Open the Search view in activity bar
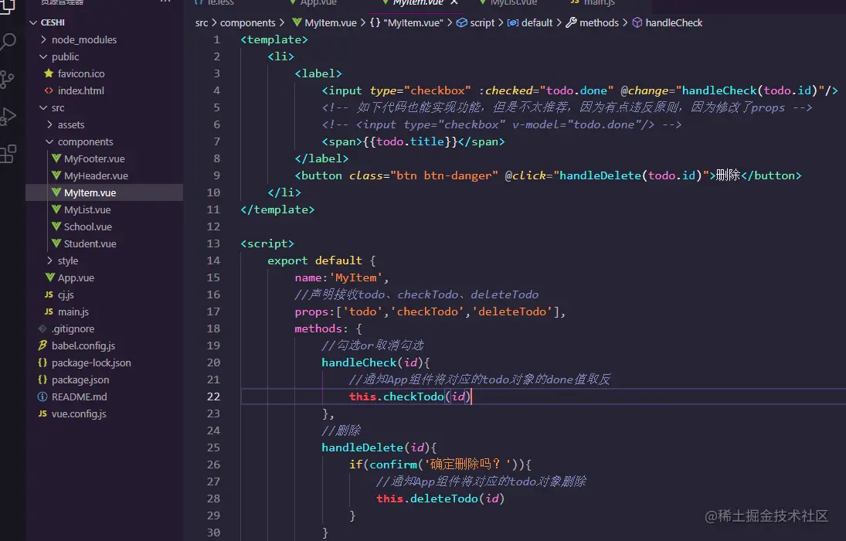 [8, 42]
